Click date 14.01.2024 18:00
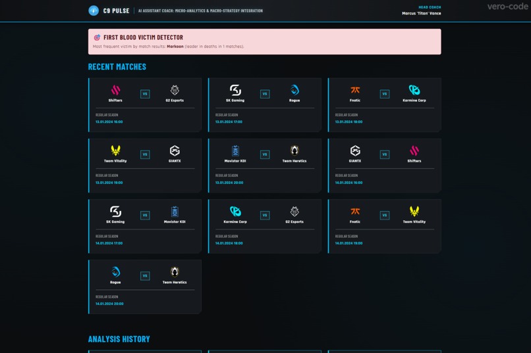This screenshot has height=353, width=531. [x=229, y=243]
